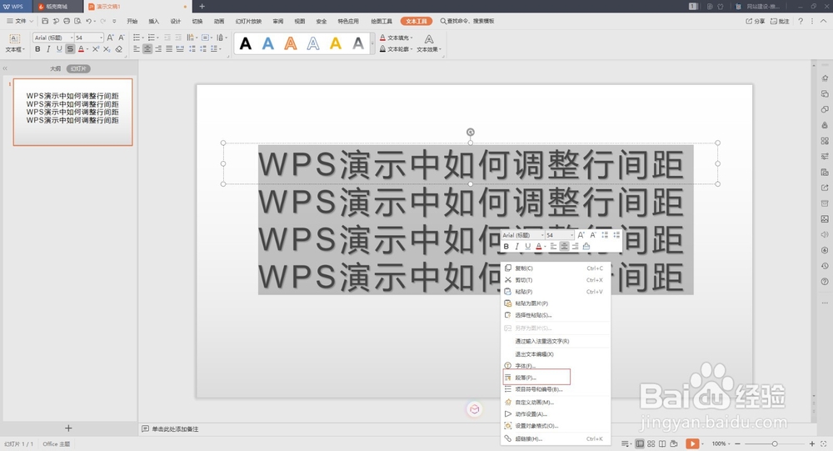Image resolution: width=833 pixels, height=451 pixels.
Task: Toggle underline in the ribbon
Action: point(59,49)
